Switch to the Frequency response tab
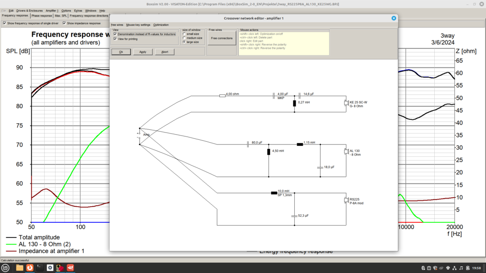The image size is (486, 273). pyautogui.click(x=15, y=16)
